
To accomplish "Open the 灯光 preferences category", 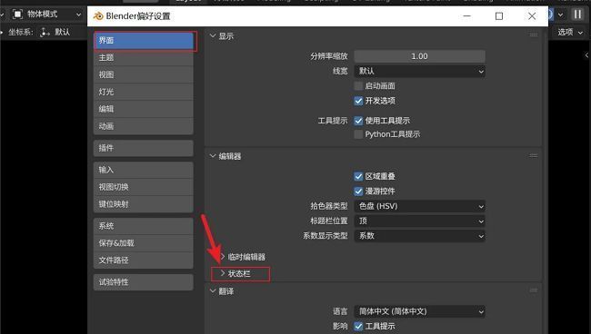I will [144, 92].
